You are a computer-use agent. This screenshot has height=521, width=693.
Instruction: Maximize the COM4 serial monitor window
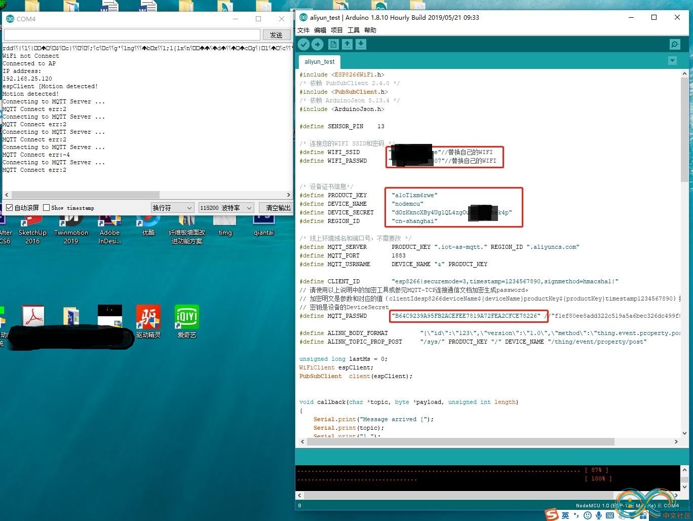(258, 19)
